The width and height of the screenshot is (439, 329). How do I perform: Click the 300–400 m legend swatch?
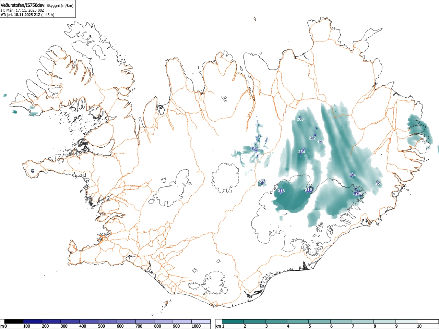click(x=70, y=321)
